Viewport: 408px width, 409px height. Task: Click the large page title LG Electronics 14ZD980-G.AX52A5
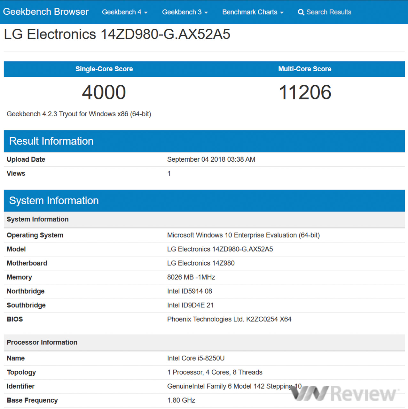coord(117,34)
